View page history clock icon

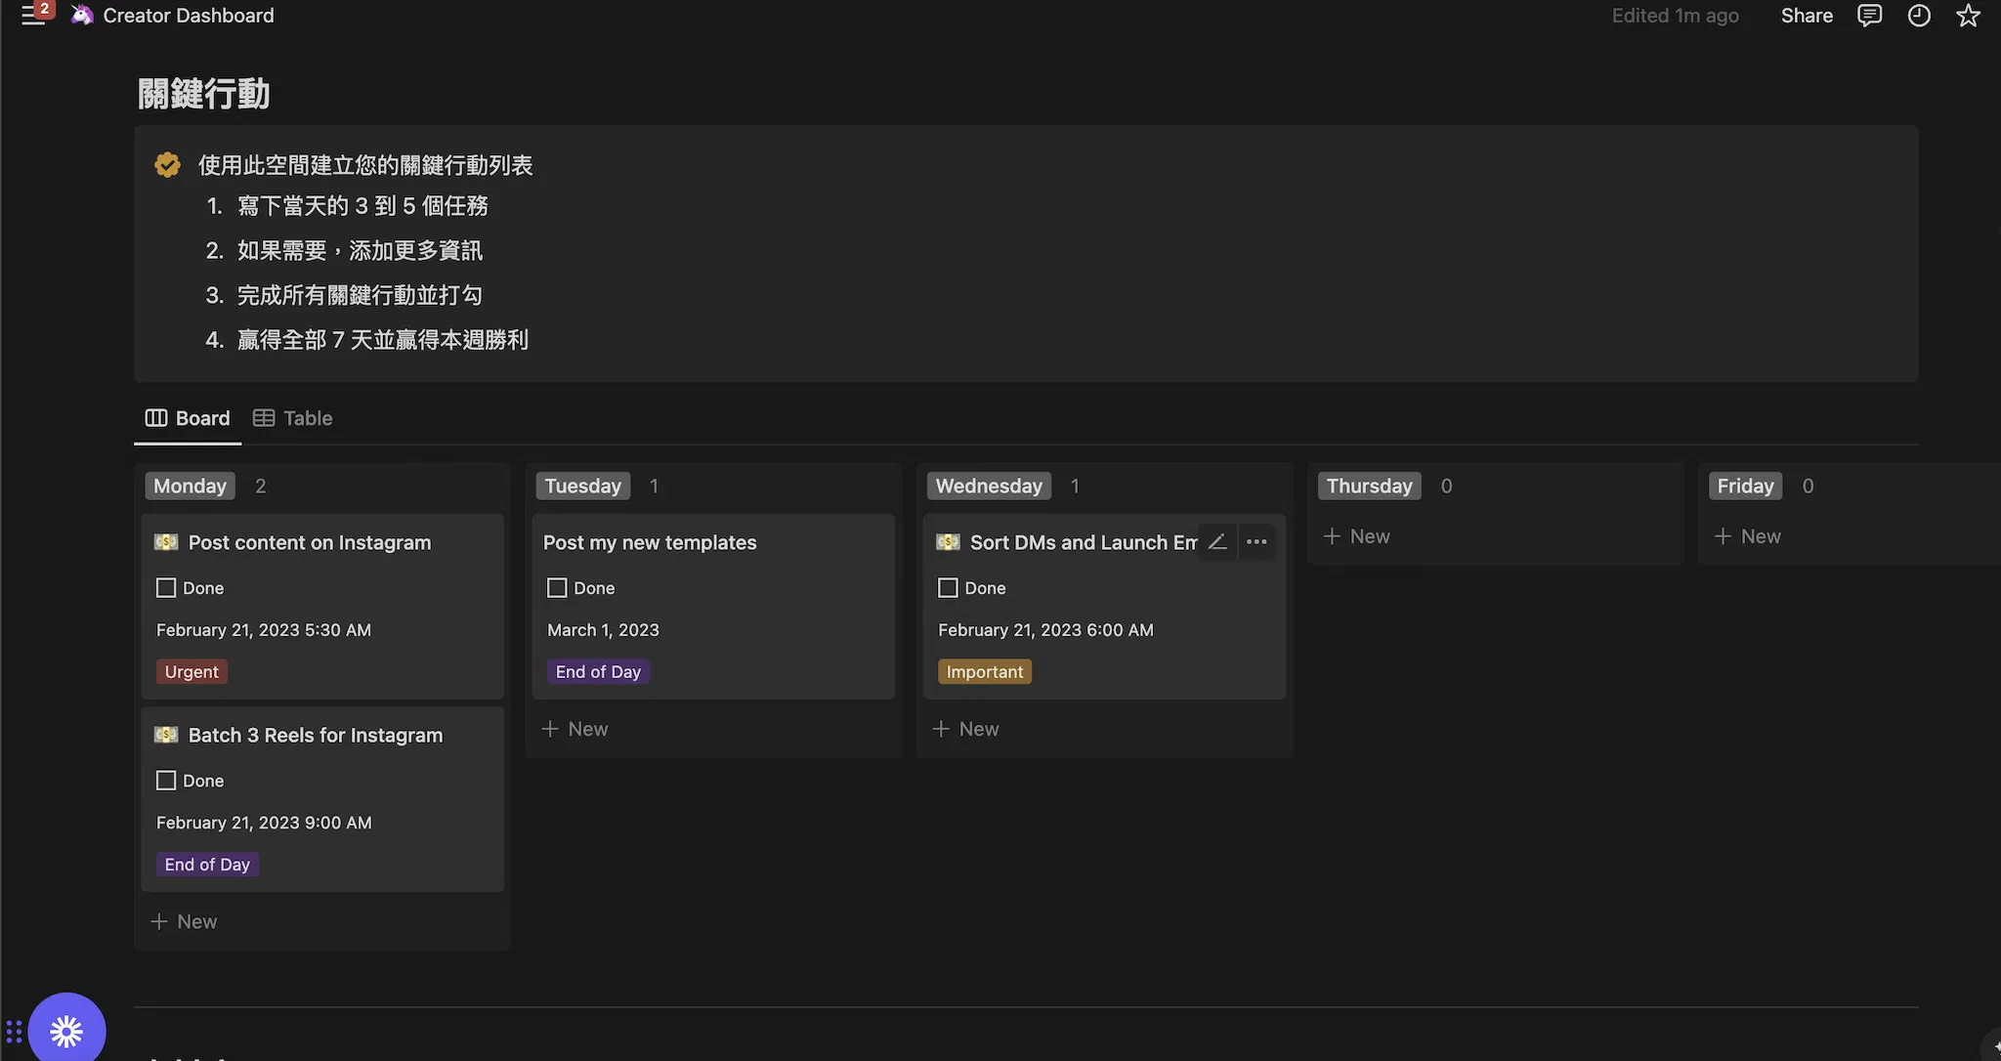[1919, 16]
